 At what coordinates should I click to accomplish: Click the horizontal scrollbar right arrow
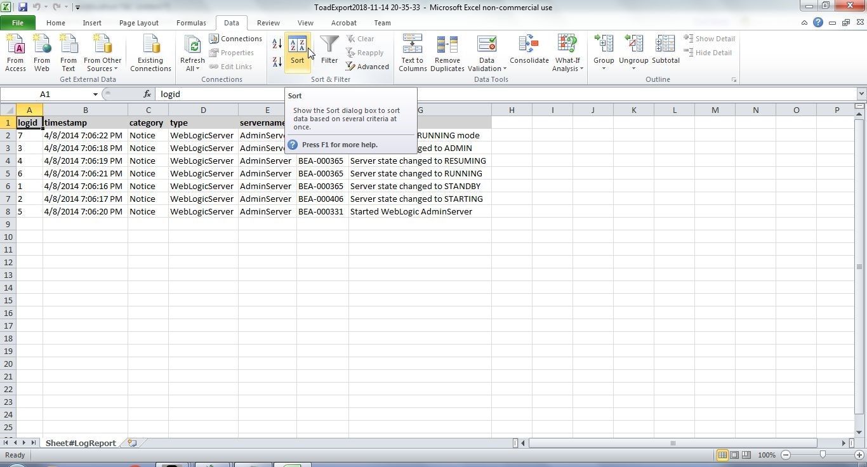[844, 443]
